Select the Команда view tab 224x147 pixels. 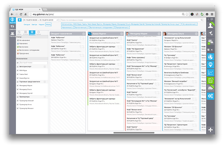pyautogui.click(x=32, y=33)
